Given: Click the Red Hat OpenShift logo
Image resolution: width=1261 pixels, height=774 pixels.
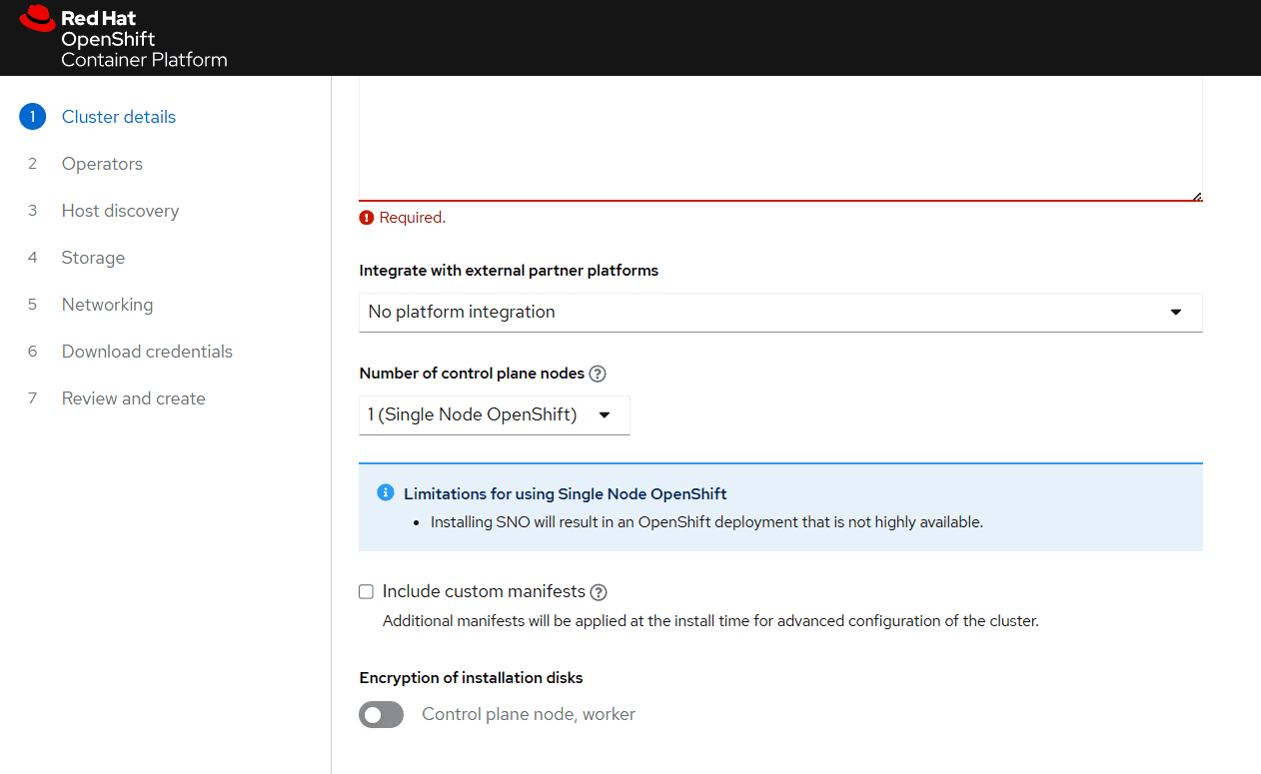Looking at the screenshot, I should point(123,38).
